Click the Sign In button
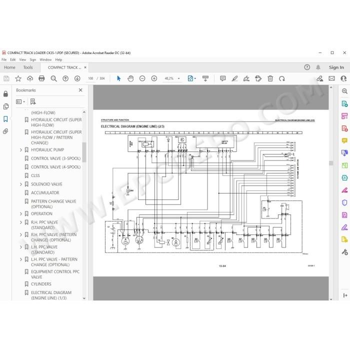The height and width of the screenshot is (350, 350). click(336, 67)
